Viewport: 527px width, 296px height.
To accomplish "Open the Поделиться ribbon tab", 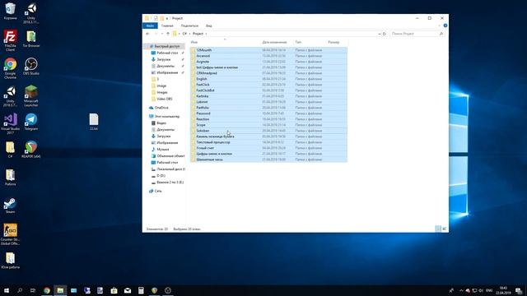I will tap(189, 25).
